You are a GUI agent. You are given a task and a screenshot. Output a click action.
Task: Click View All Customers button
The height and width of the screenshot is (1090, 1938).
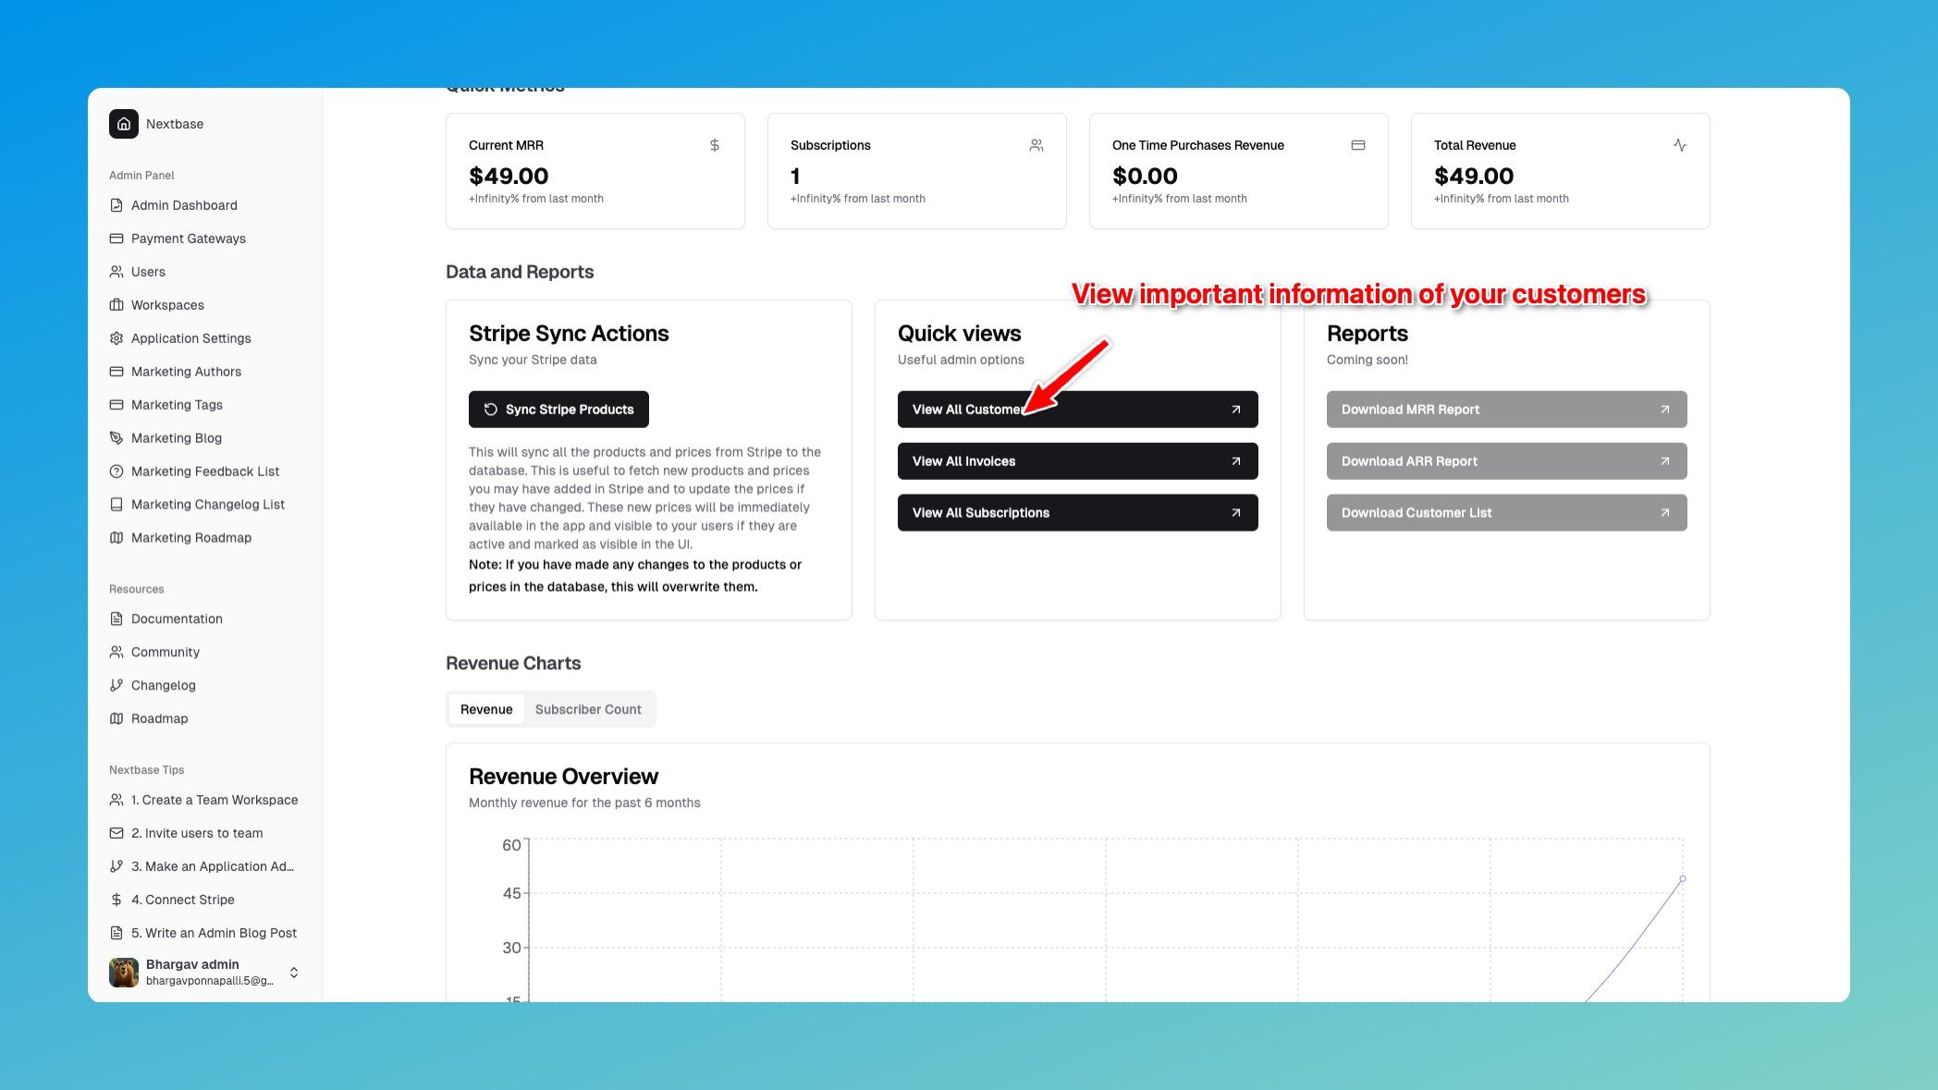[1077, 409]
